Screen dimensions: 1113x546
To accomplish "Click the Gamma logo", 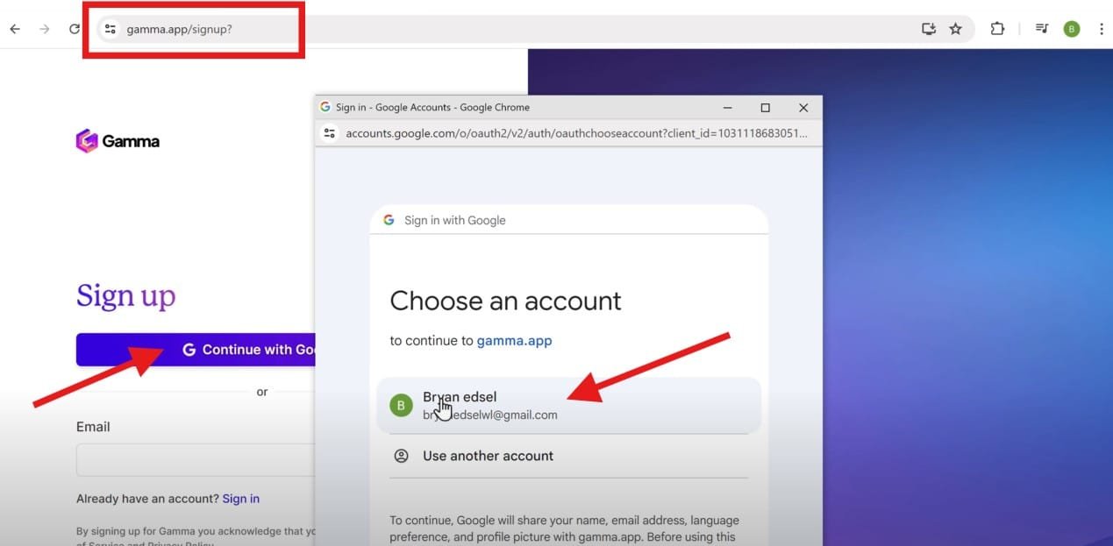I will tap(118, 141).
